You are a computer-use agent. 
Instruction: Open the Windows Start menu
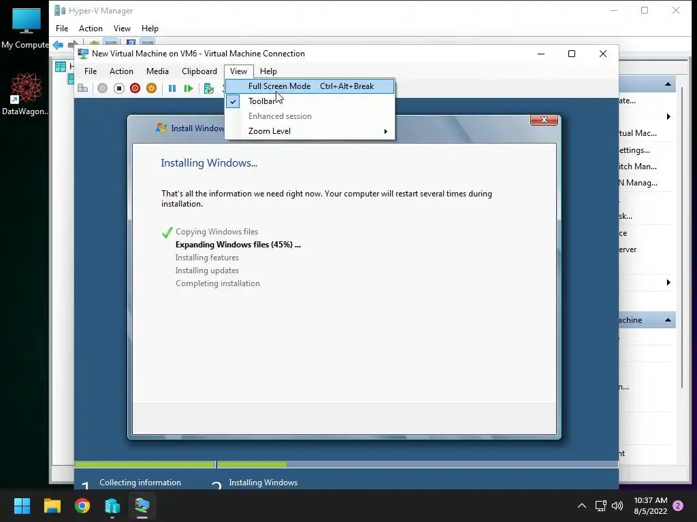(22, 506)
